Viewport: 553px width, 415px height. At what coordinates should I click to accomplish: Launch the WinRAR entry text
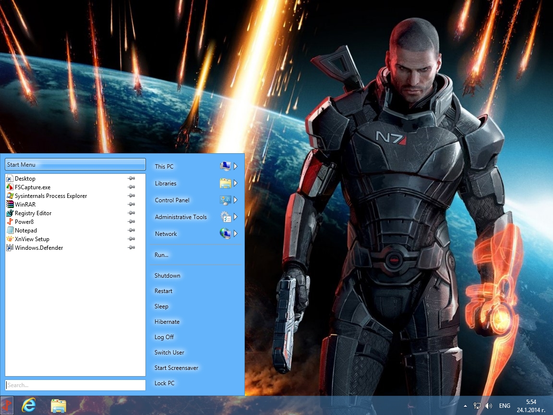click(25, 204)
